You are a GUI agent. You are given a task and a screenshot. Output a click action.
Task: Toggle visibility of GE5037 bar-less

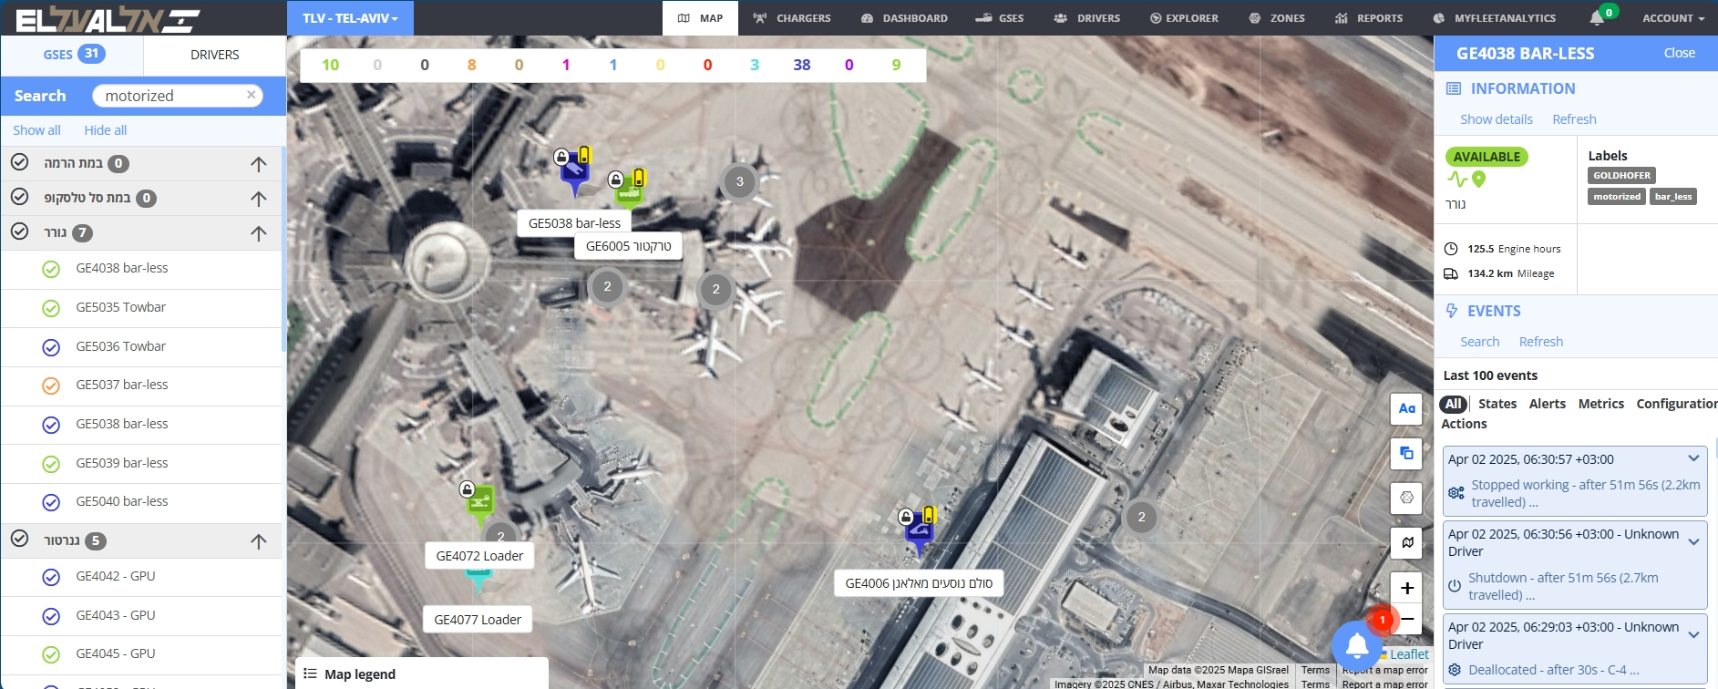tap(51, 386)
